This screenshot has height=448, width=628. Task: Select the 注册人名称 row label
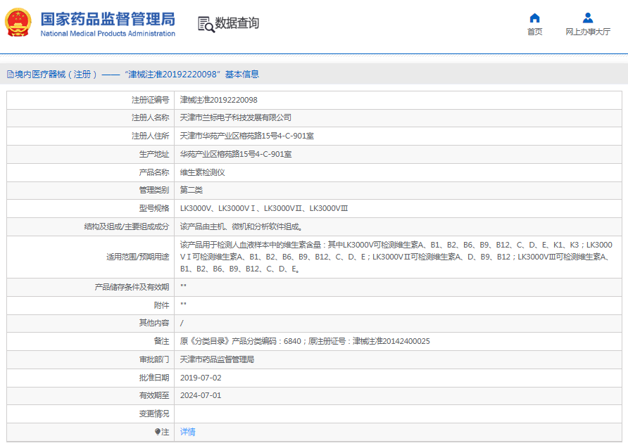[x=151, y=117]
